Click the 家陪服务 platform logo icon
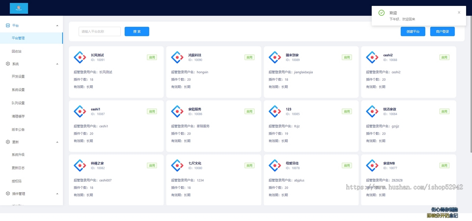The height and width of the screenshot is (221, 472). [177, 112]
